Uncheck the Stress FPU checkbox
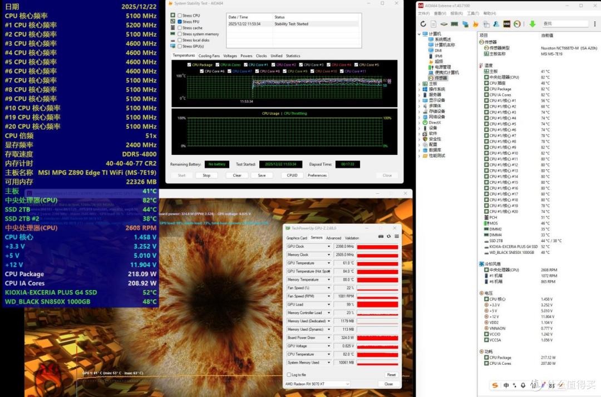Image resolution: width=601 pixels, height=397 pixels. tap(179, 22)
